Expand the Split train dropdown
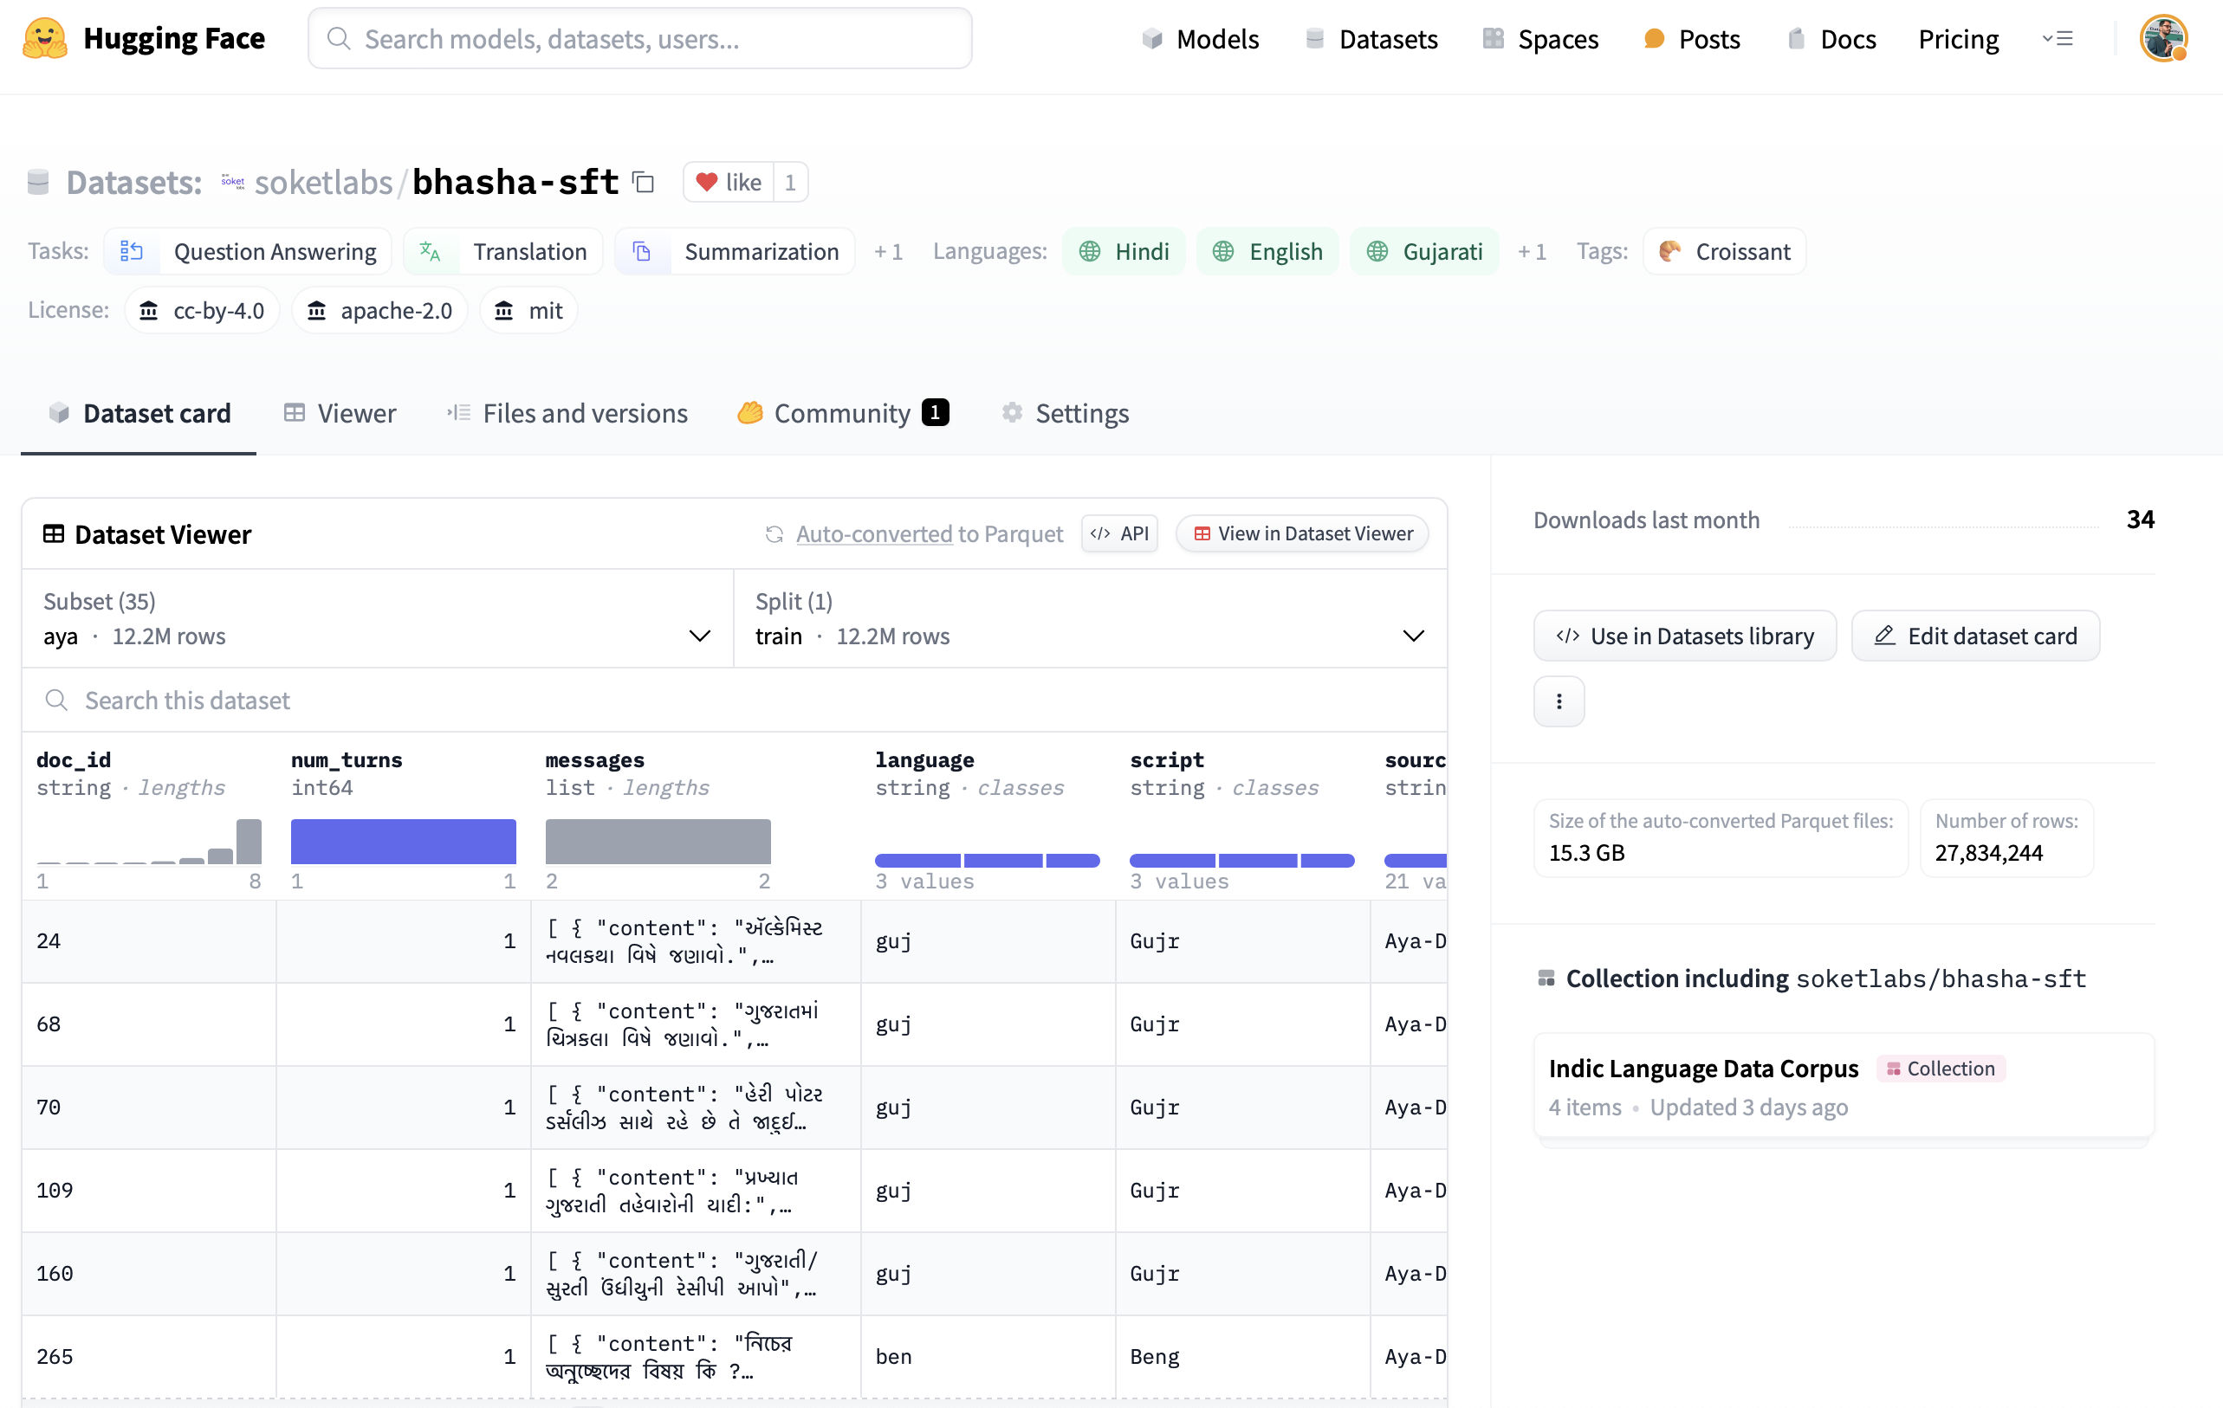The height and width of the screenshot is (1408, 2223). [x=1090, y=619]
